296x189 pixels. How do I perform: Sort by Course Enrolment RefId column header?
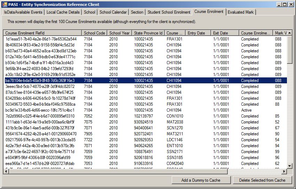[x=42, y=33]
